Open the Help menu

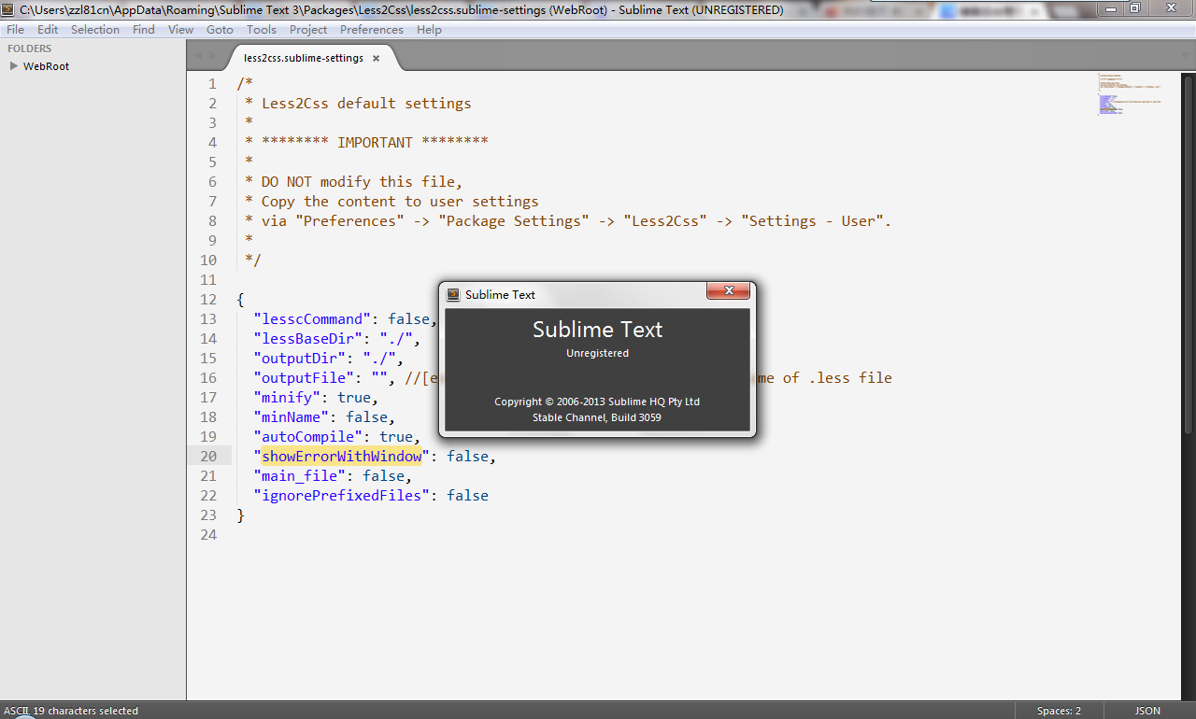pyautogui.click(x=429, y=29)
